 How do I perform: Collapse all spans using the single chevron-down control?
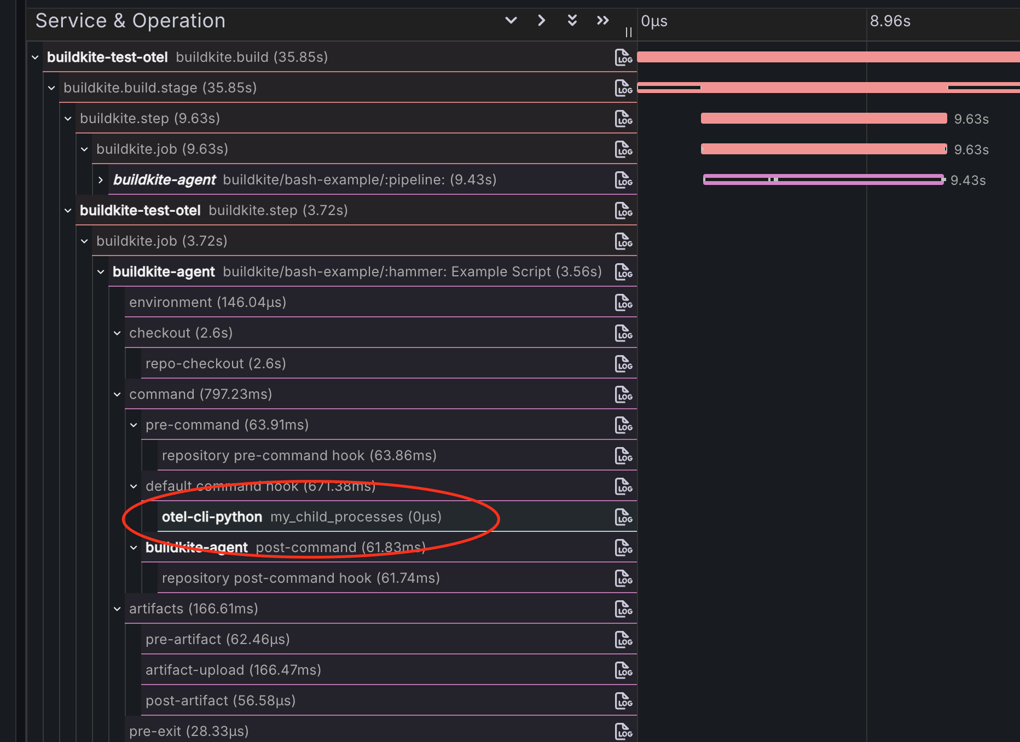[x=511, y=20]
